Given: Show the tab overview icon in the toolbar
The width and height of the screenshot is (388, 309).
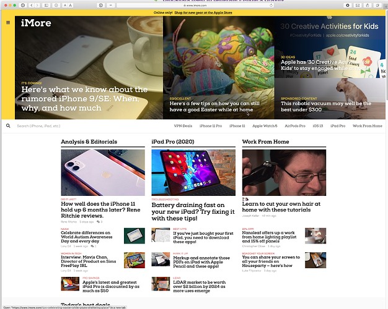Looking at the screenshot, I should point(377,5).
